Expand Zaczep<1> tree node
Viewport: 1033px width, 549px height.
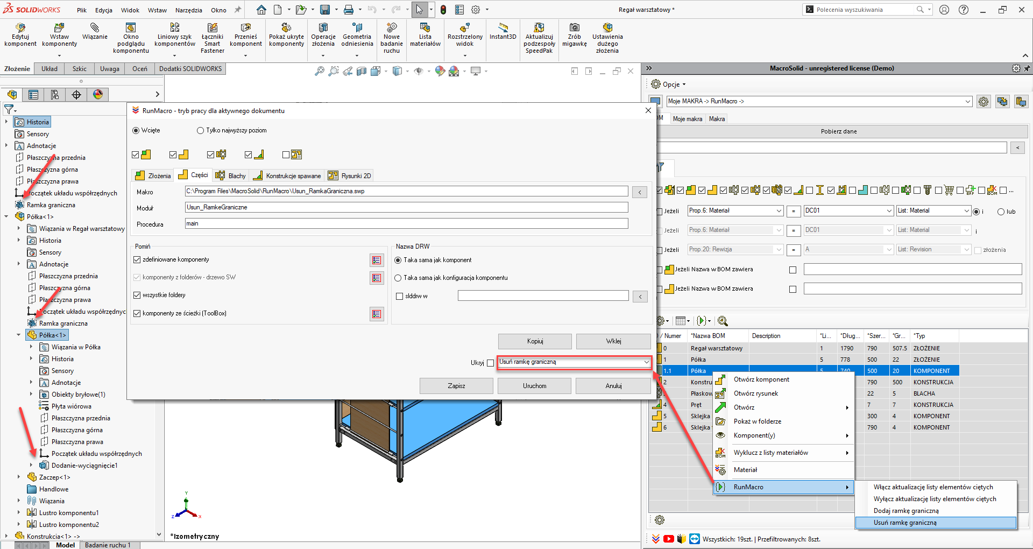[19, 477]
